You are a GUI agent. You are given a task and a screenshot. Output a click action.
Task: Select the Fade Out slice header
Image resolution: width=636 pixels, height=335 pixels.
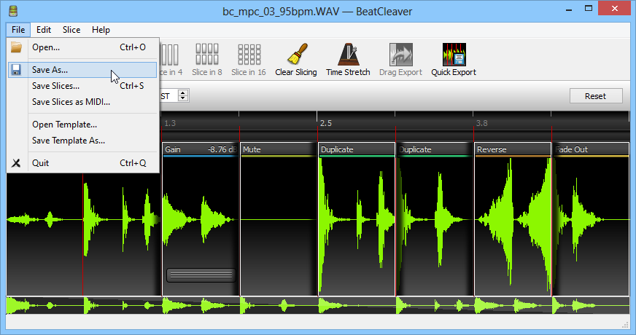pos(591,149)
